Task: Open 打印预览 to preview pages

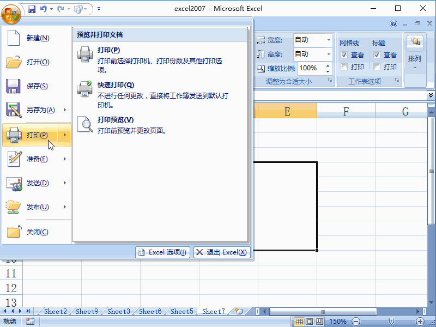Action: pyautogui.click(x=116, y=119)
